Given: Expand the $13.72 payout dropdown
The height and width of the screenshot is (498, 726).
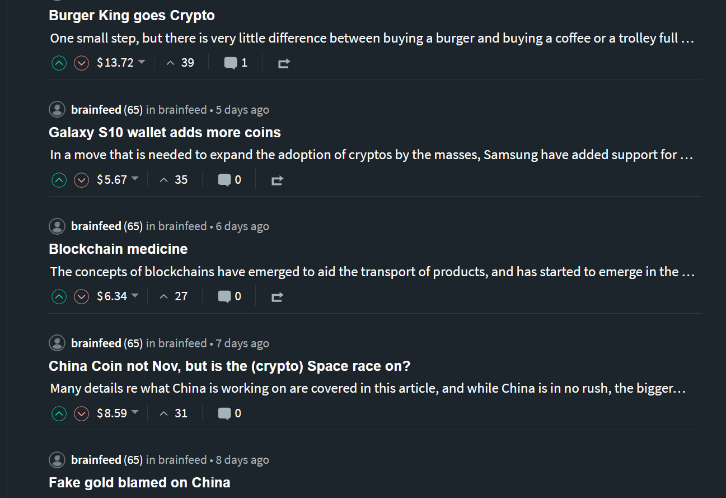Looking at the screenshot, I should [x=142, y=62].
